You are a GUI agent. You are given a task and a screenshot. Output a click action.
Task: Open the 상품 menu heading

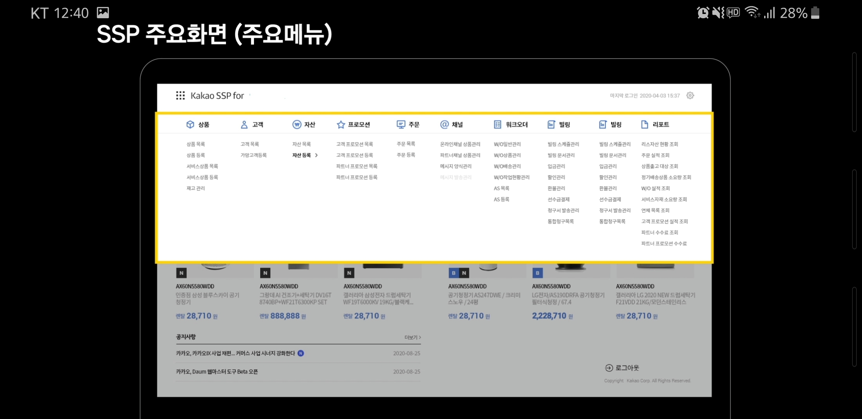click(204, 125)
